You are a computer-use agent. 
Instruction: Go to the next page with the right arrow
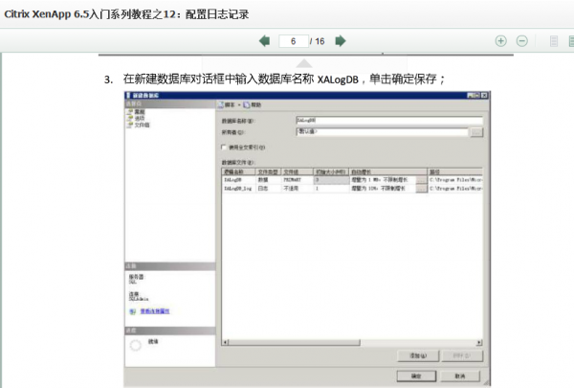(x=341, y=41)
